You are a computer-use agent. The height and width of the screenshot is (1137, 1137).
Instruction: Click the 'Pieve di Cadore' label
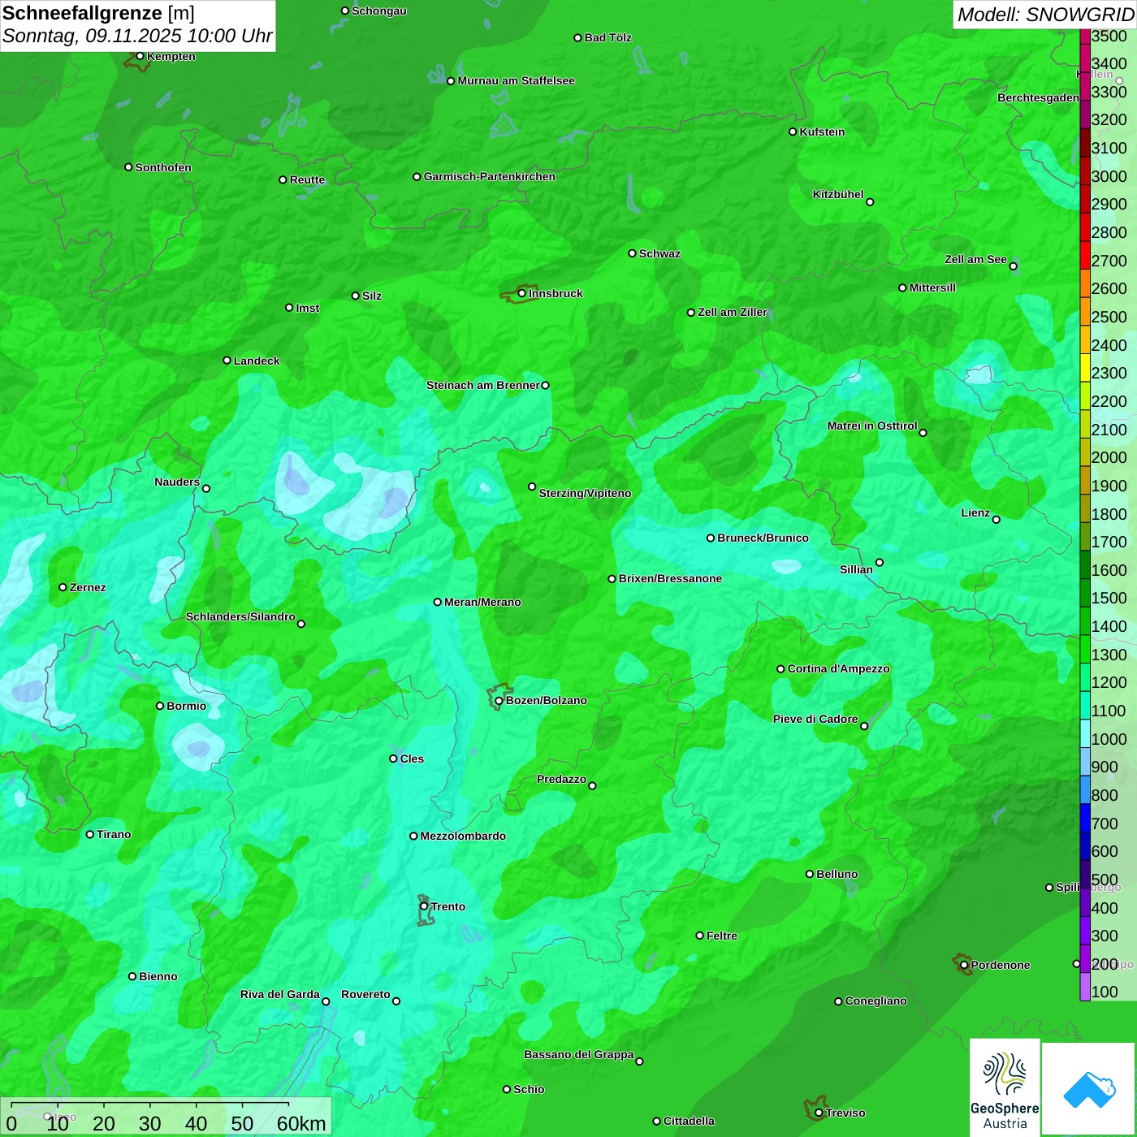click(x=815, y=719)
